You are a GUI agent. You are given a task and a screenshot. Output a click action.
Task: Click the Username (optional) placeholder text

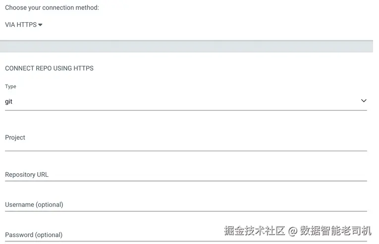(34, 205)
